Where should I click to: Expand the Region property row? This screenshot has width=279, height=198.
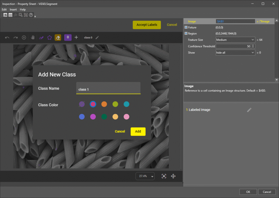[186, 34]
